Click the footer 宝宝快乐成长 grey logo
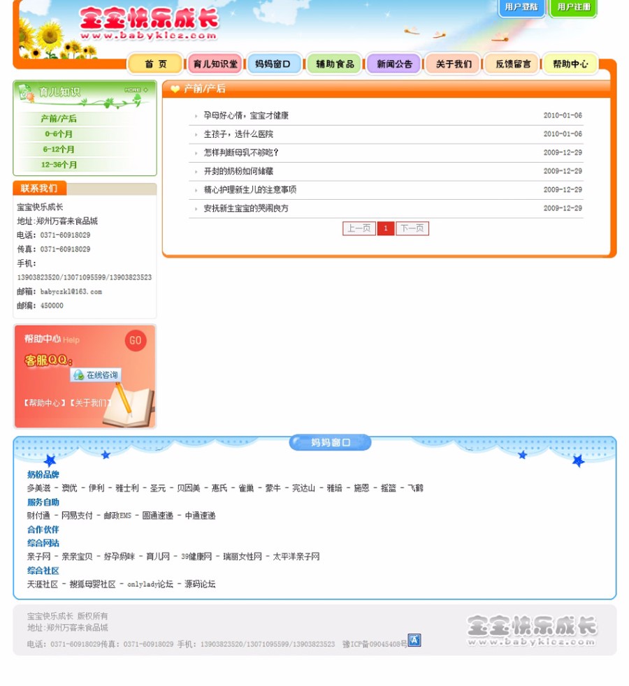This screenshot has width=629, height=686. coord(531,630)
